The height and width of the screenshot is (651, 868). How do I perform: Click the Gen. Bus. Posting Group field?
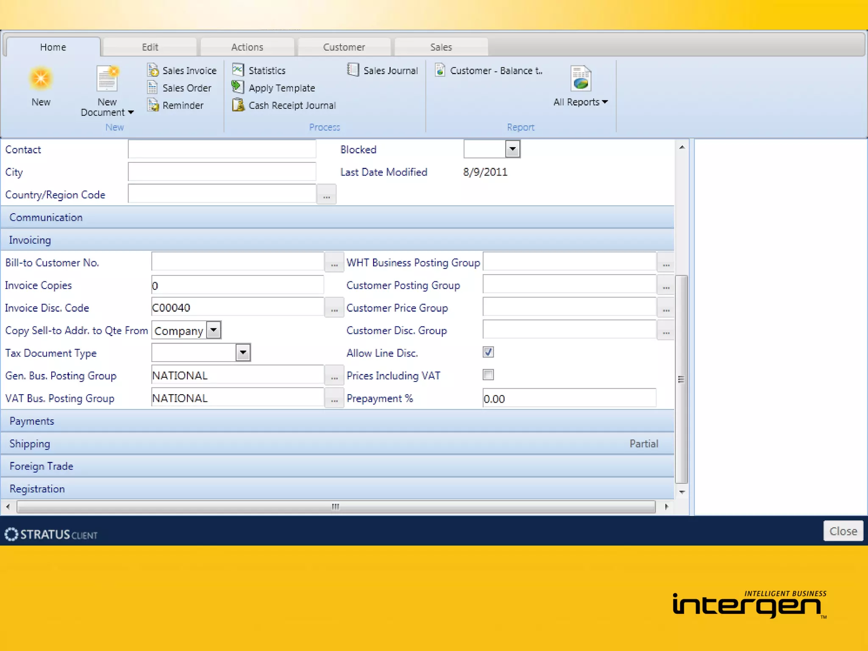[x=237, y=376]
